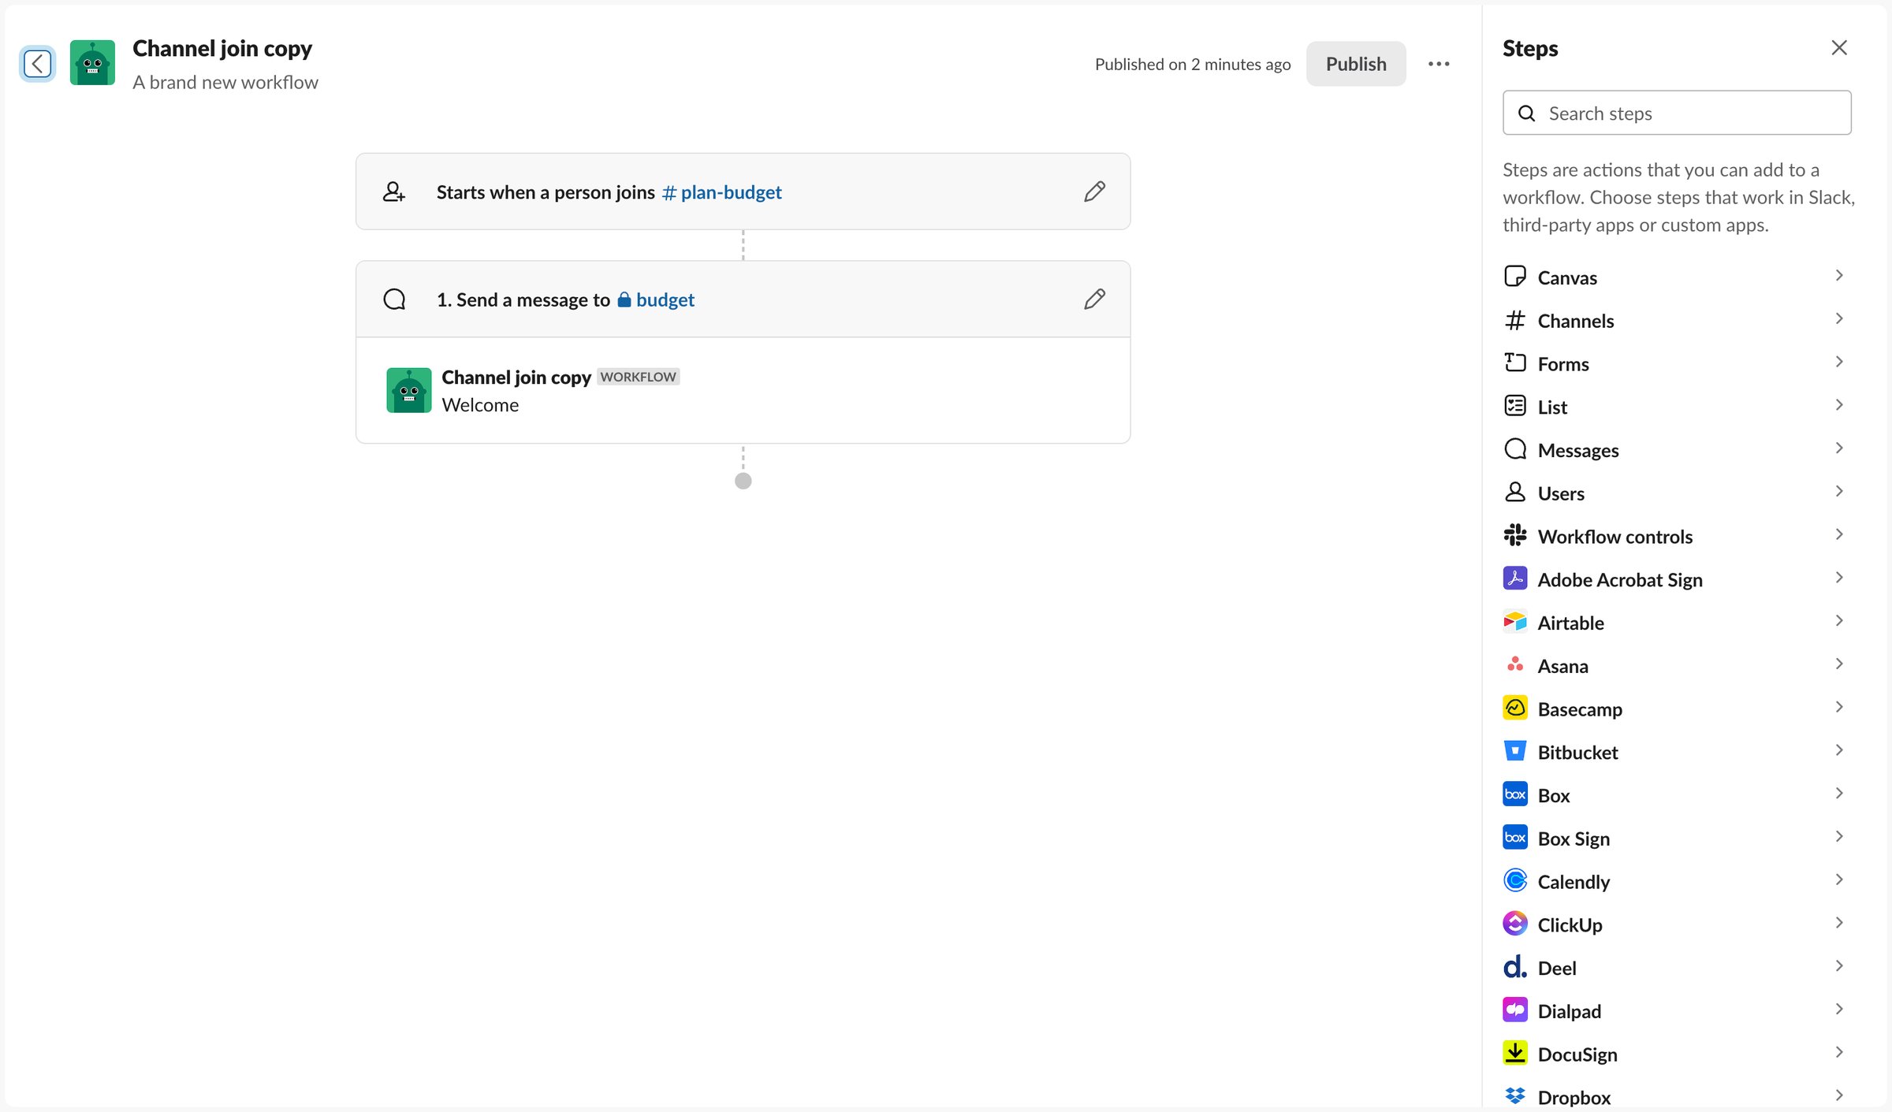Click the message bubble icon in step 1
The width and height of the screenshot is (1892, 1112).
click(x=394, y=299)
